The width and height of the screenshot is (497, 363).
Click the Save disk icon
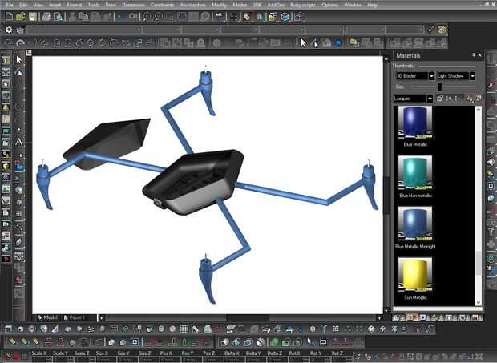click(x=33, y=17)
